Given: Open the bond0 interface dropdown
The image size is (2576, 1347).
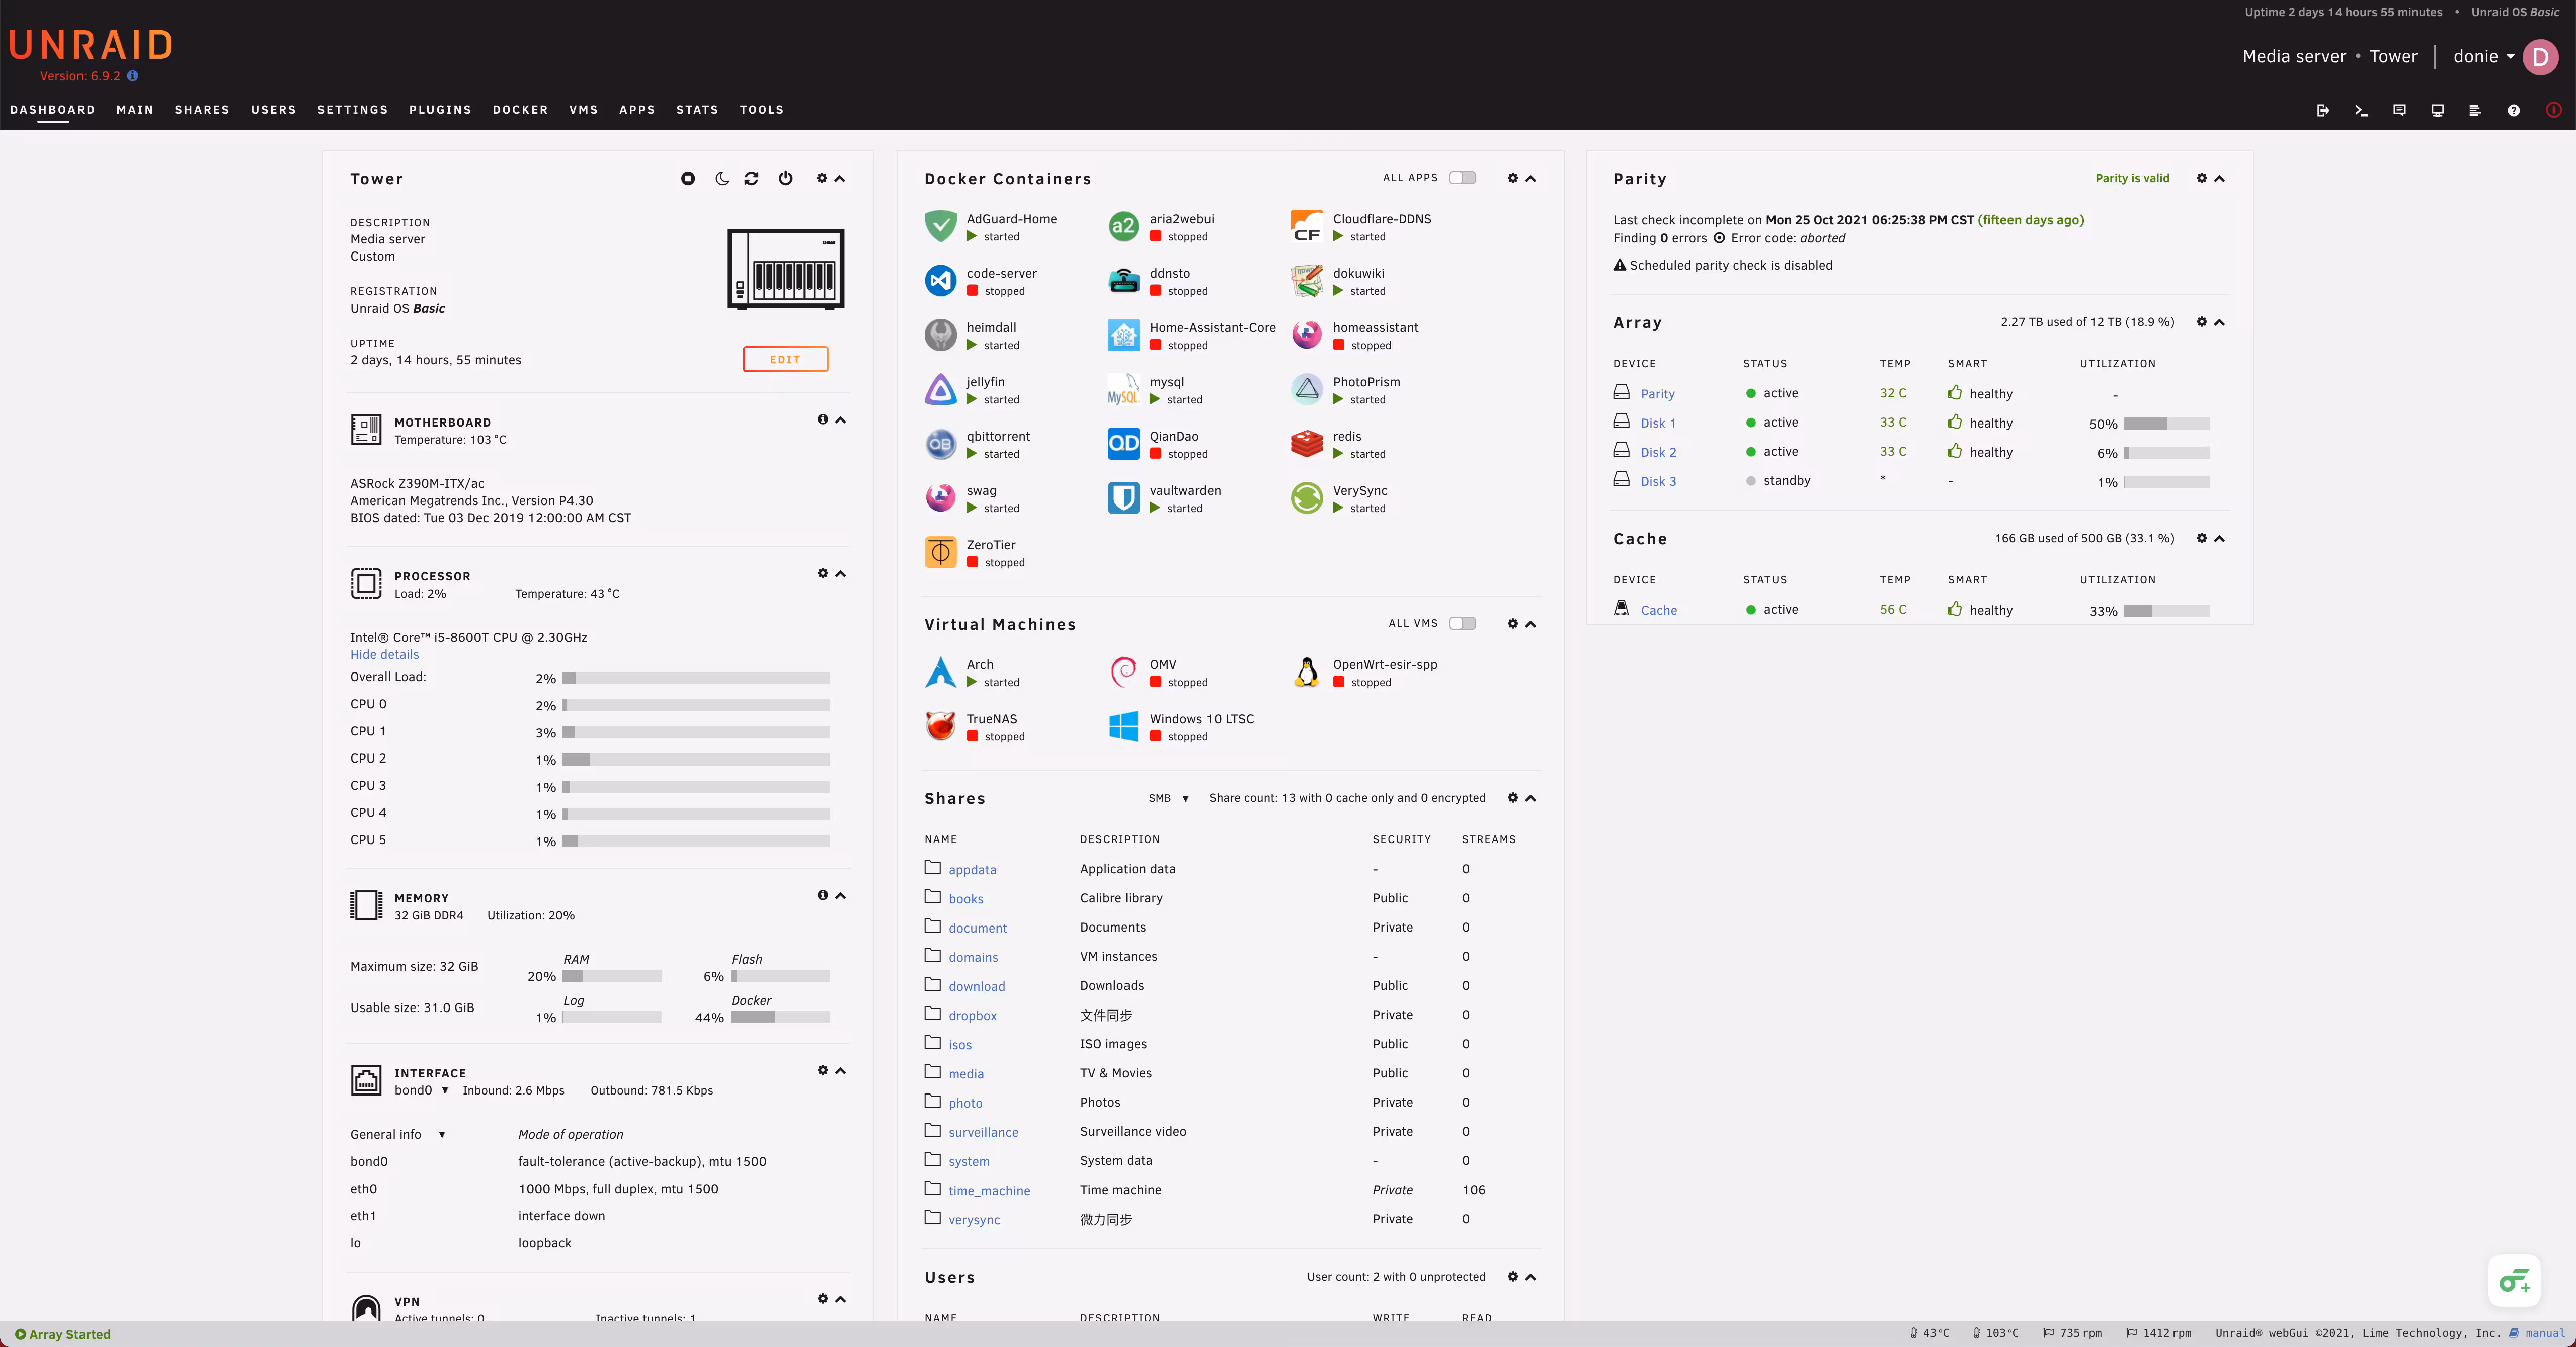Looking at the screenshot, I should [421, 1090].
